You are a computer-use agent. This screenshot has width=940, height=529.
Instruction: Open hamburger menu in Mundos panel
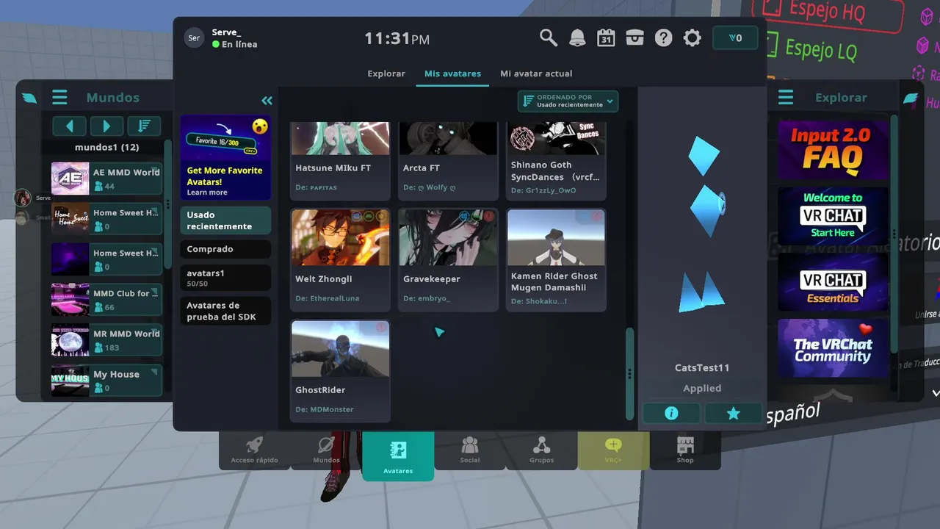pos(59,97)
